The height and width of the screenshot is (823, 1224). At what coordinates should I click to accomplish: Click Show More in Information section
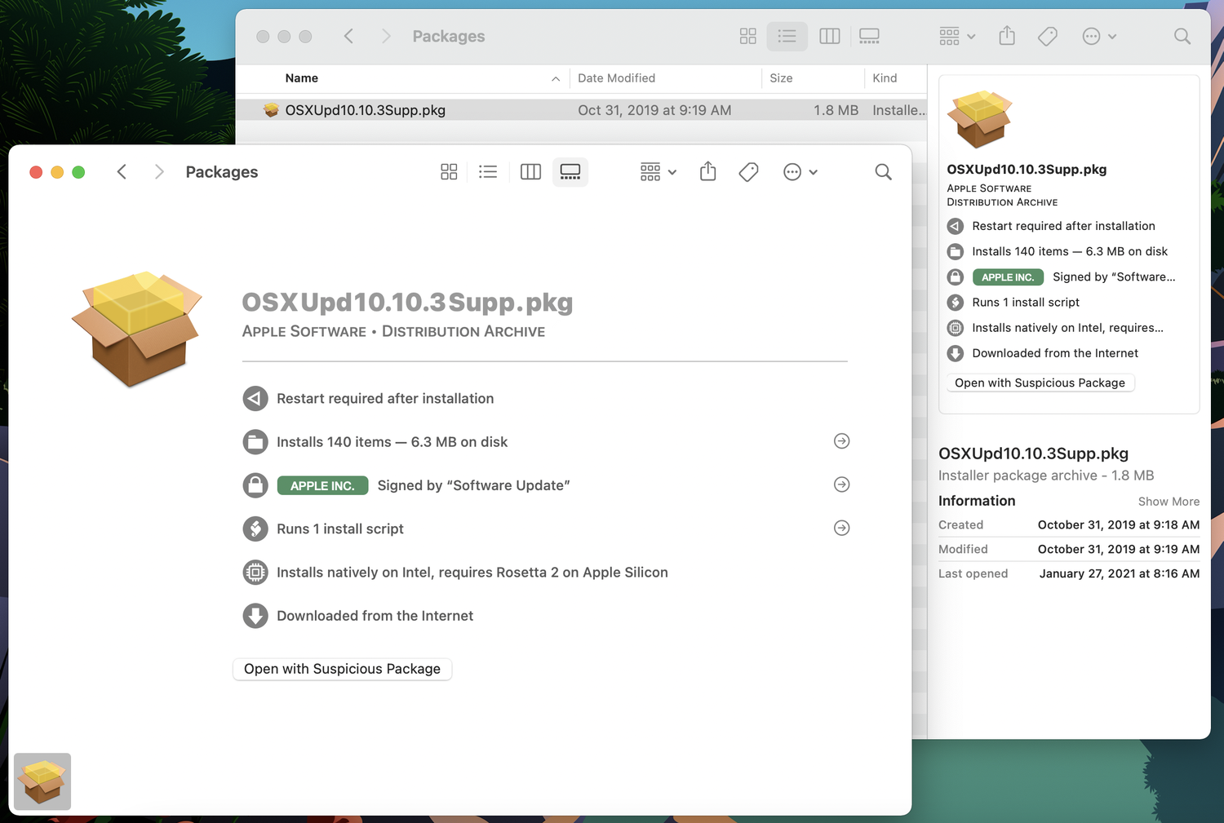tap(1169, 502)
